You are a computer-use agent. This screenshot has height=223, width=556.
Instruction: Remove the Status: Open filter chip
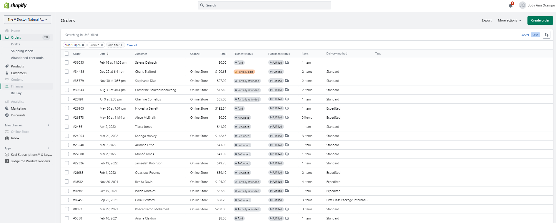point(83,45)
